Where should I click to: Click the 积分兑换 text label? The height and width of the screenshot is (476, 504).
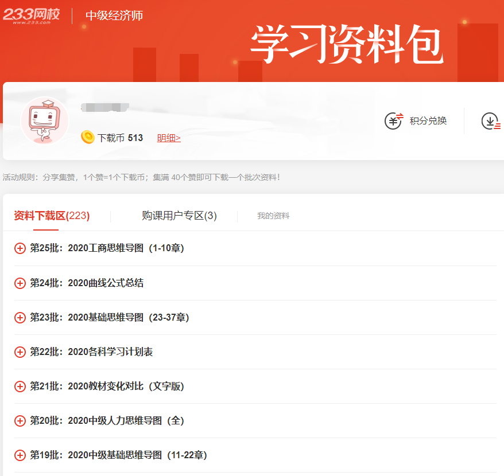pos(428,121)
